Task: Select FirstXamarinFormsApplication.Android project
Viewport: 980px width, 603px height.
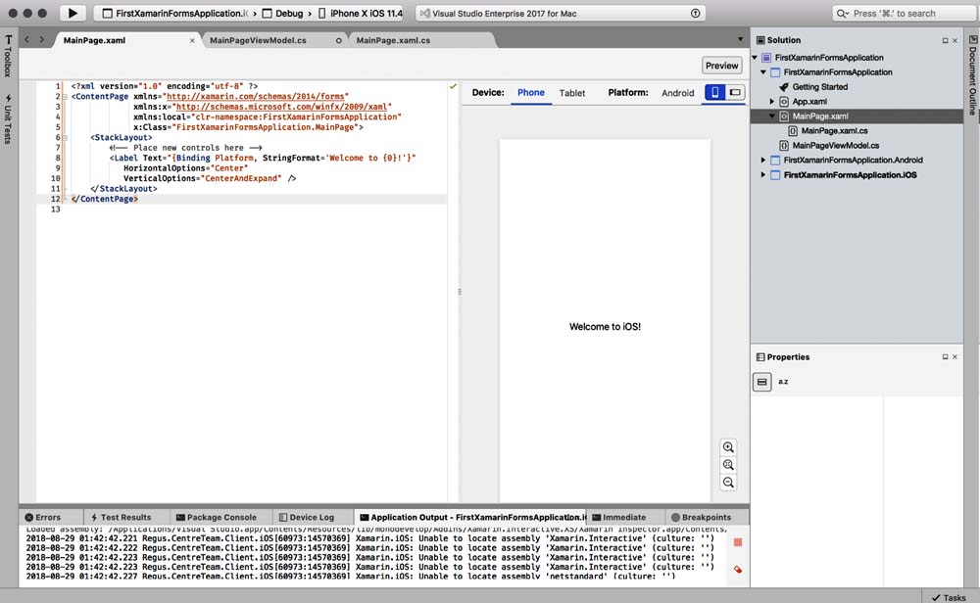Action: (854, 160)
